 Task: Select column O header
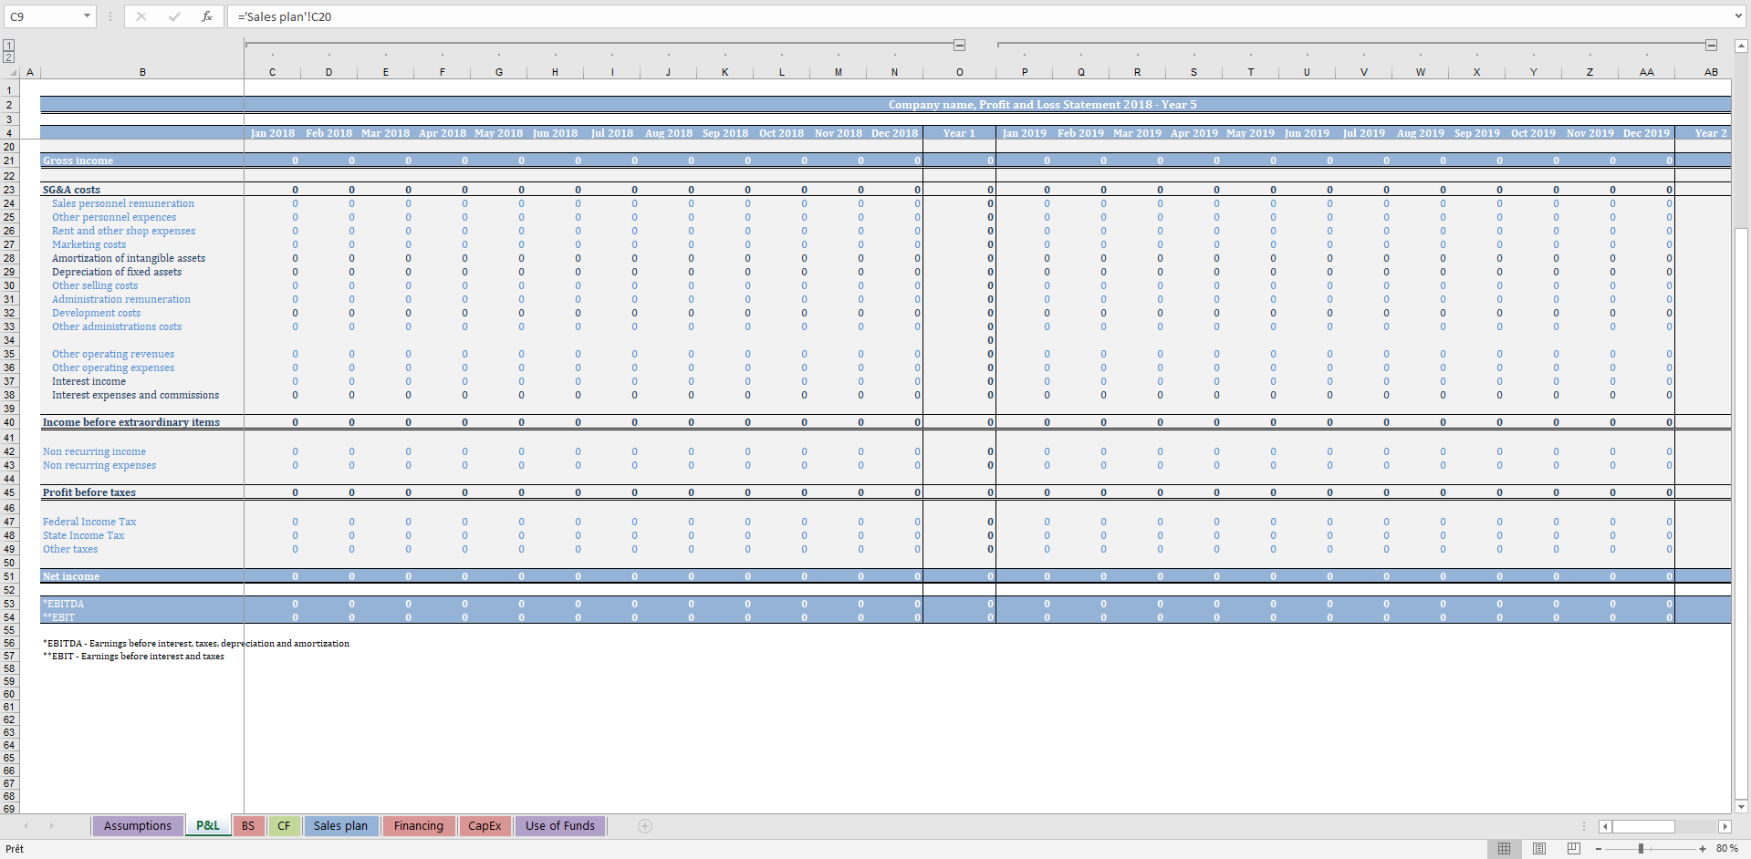[x=959, y=72]
